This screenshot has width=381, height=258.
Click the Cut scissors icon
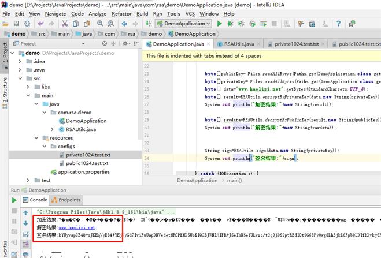pyautogui.click(x=65, y=24)
